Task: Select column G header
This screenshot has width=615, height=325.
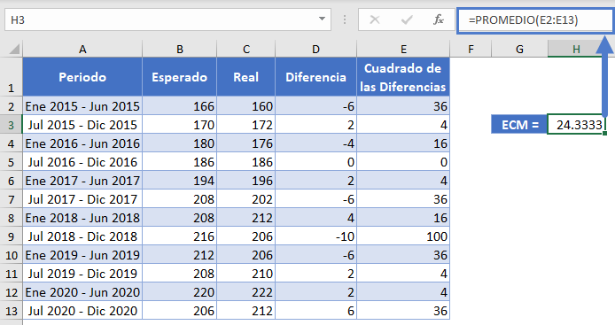Action: (x=519, y=49)
